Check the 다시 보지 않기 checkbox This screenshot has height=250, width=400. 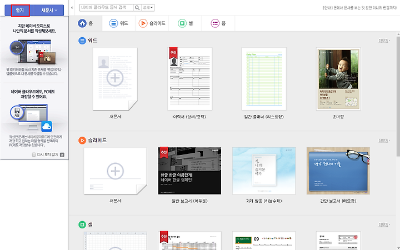click(x=34, y=154)
